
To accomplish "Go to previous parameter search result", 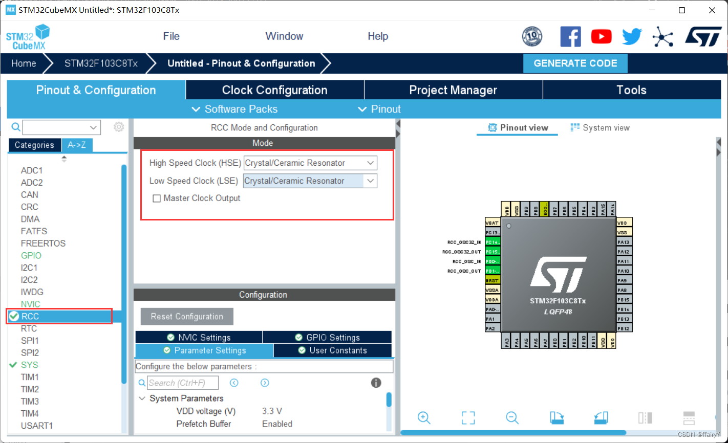I will click(x=234, y=383).
